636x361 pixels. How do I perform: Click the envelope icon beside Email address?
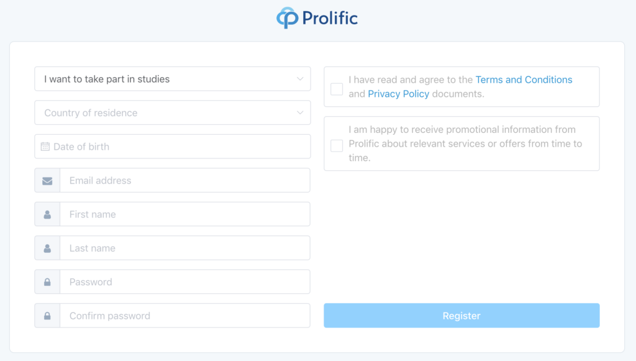pos(47,180)
